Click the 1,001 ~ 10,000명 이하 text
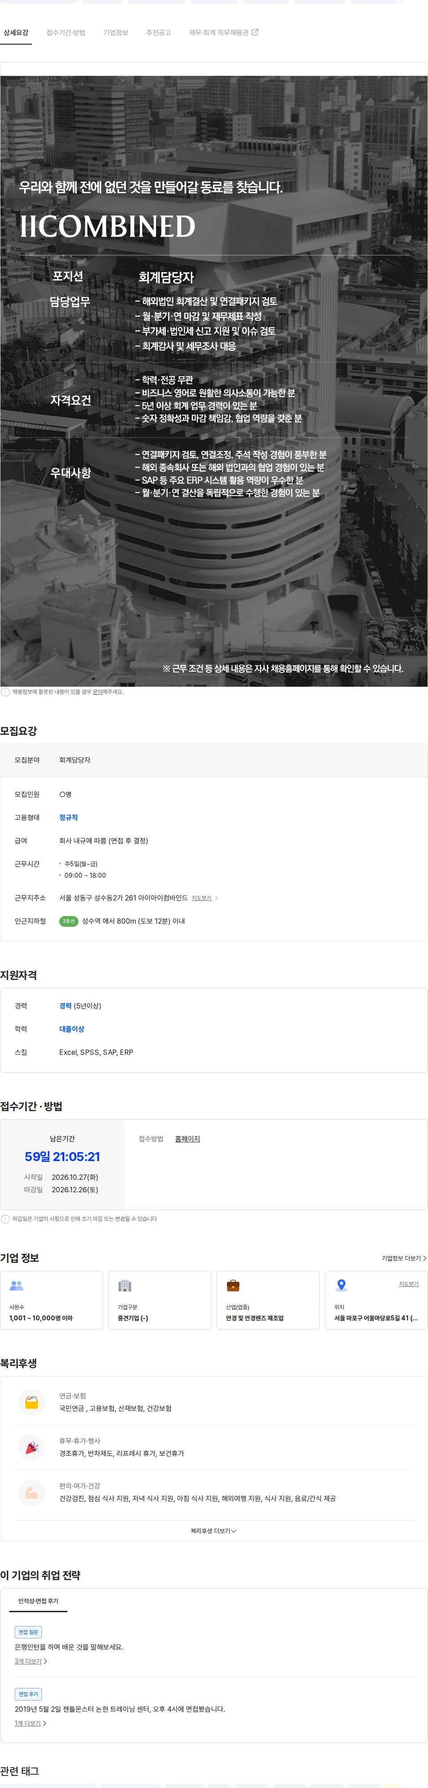Screen dimensions: 428x1788 41,1318
